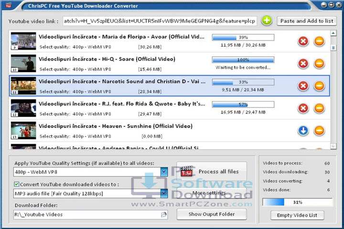This screenshot has height=229, width=344.
Task: Cancel download of Narcotic Sound video
Action: point(303,86)
